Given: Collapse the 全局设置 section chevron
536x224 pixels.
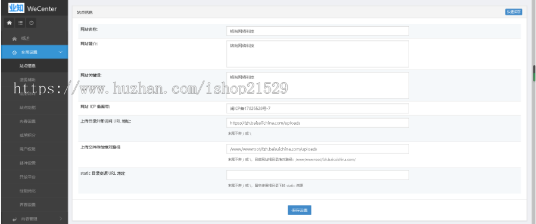Looking at the screenshot, I should tap(61, 52).
